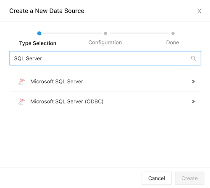Click the Microsoft SQL Server logo icon
210x188 pixels.
22,82
